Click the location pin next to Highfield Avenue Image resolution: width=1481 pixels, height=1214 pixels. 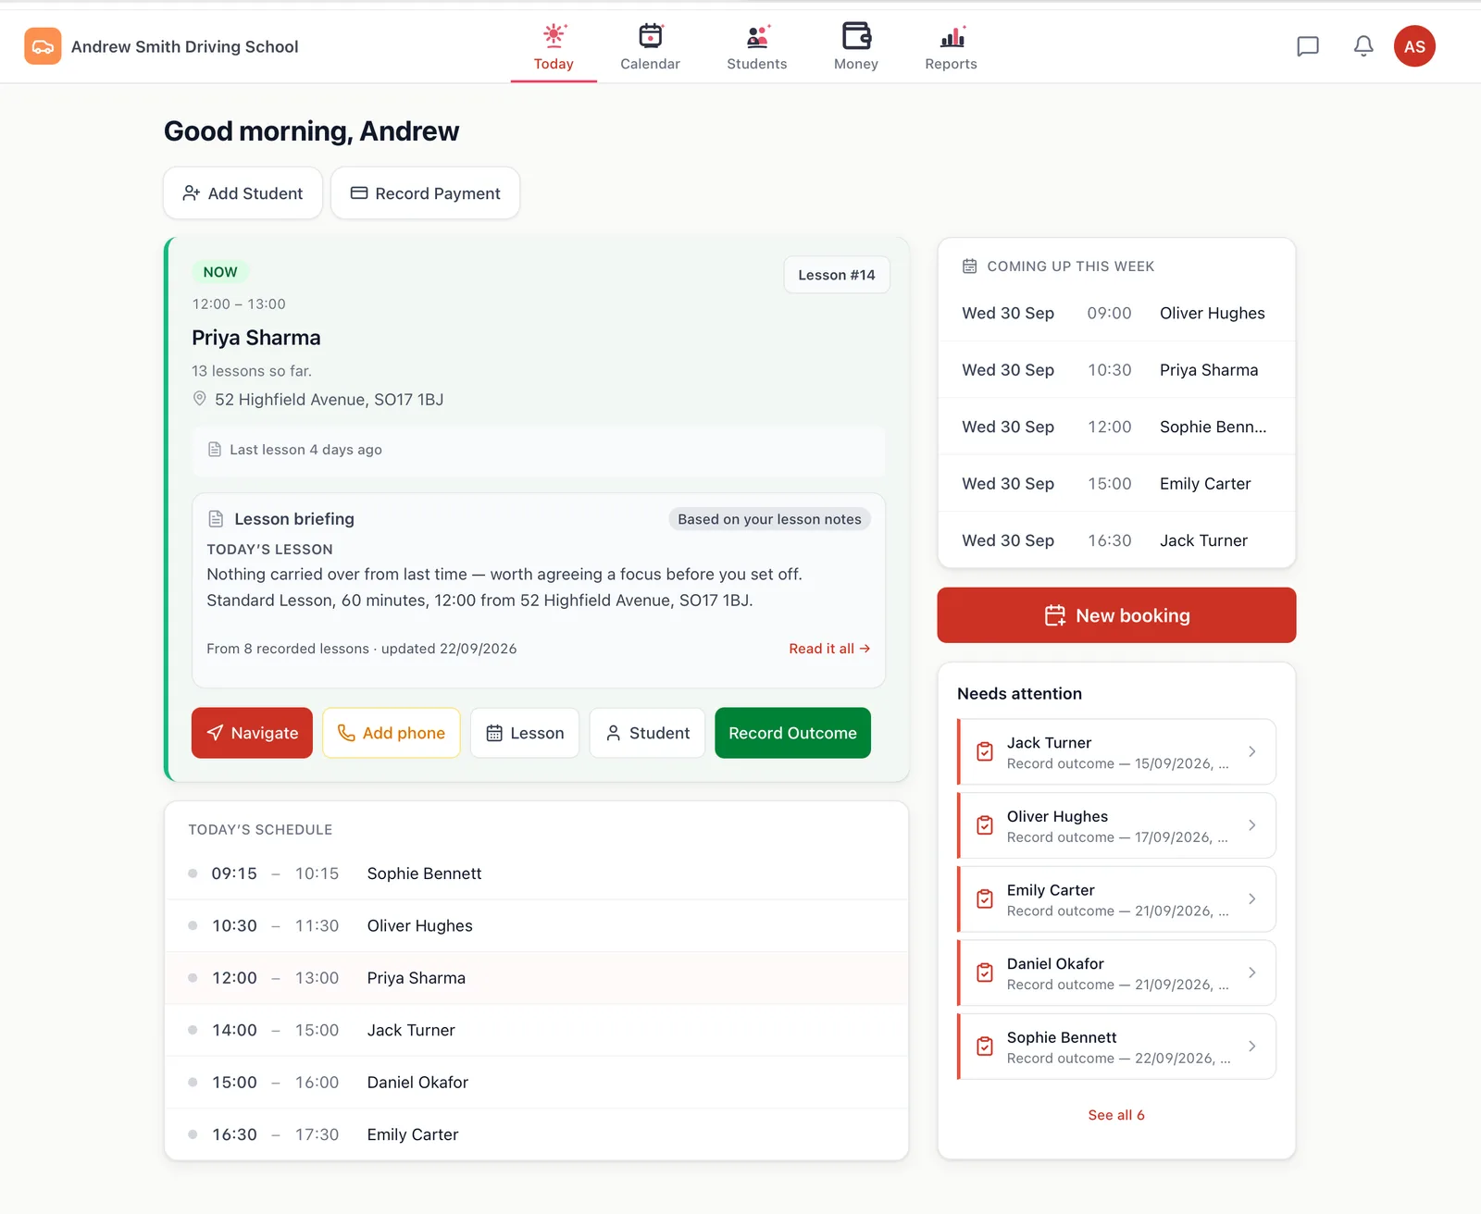(x=199, y=399)
